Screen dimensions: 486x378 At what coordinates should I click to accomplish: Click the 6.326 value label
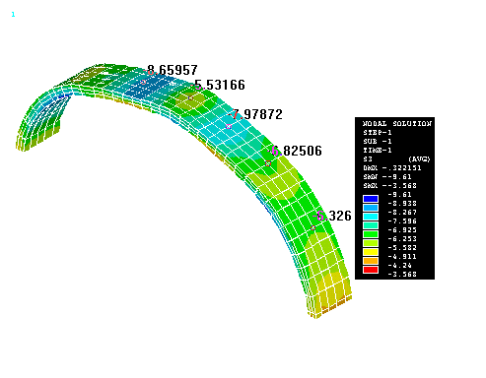332,216
